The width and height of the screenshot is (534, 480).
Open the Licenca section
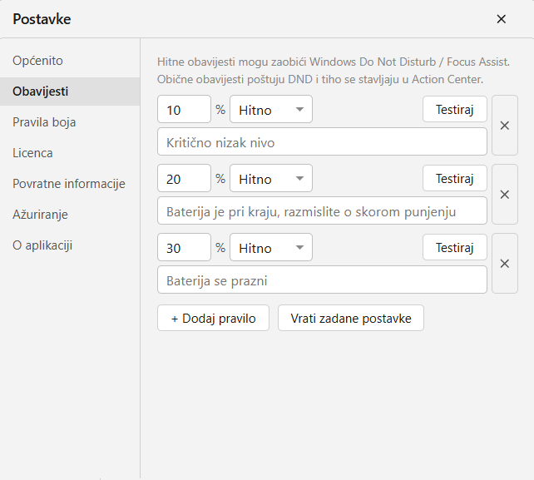click(x=70, y=153)
